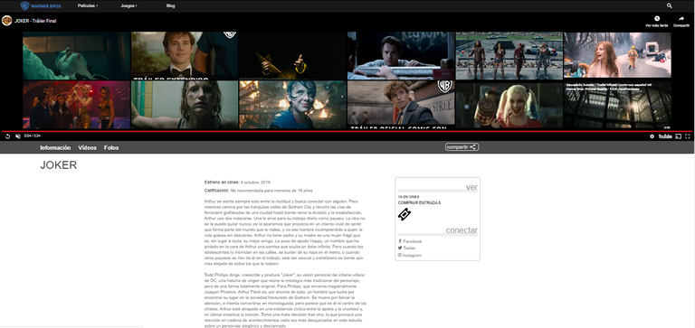Replay the trailer with the replay icon

(x=7, y=136)
